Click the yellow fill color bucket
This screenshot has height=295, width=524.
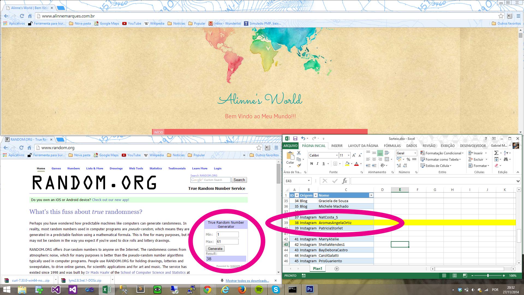coord(347,164)
